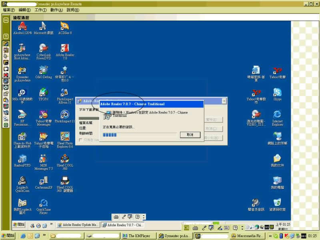The image size is (320, 240).
Task: Click the 資源回收筒 recycle bin icon
Action: point(277,205)
